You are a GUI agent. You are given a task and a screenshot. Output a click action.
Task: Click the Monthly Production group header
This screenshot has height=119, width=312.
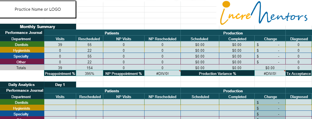(x=233, y=33)
